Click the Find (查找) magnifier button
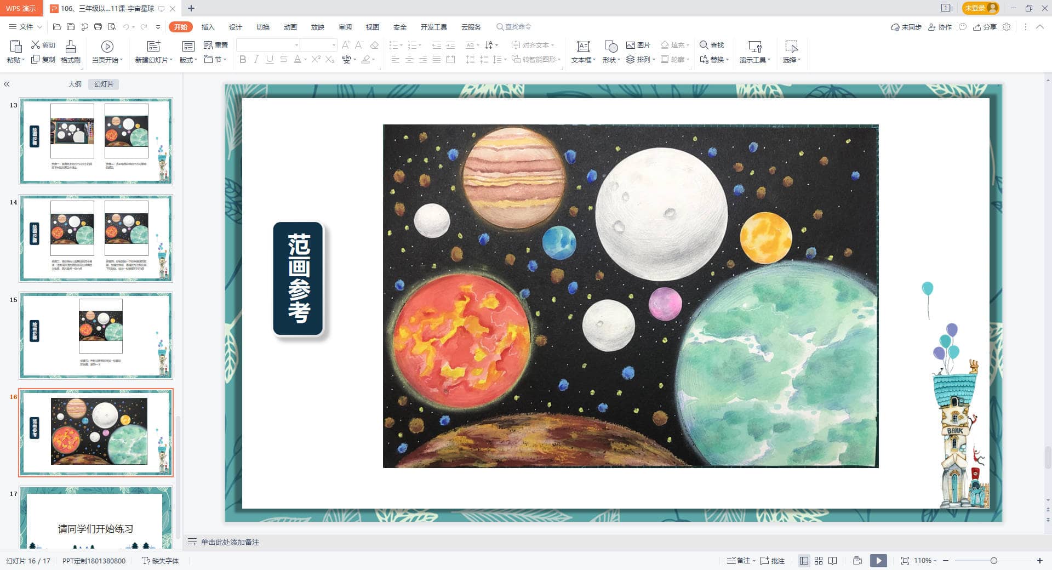Viewport: 1052px width, 570px height. 712,45
